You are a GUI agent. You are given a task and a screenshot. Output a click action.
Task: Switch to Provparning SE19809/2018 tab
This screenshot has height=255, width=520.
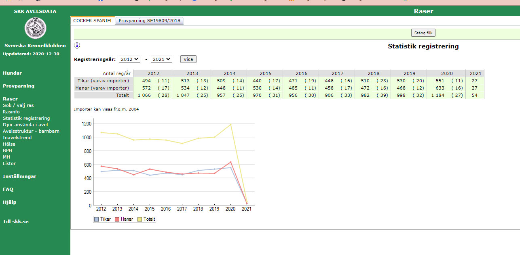[150, 21]
